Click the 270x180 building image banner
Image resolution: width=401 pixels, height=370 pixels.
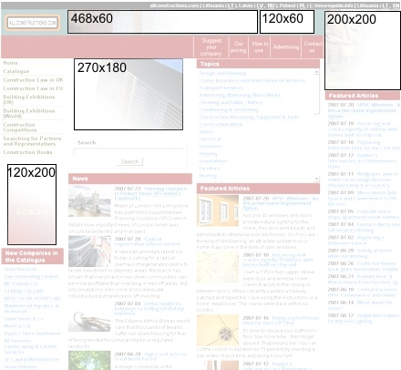[129, 95]
